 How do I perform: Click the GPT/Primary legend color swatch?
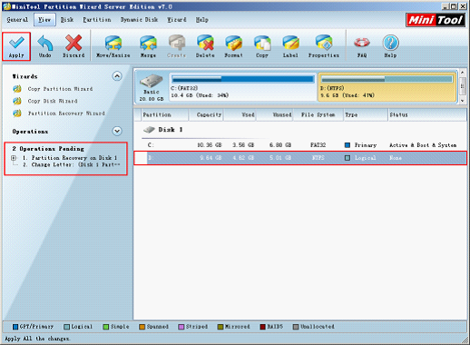(x=15, y=327)
